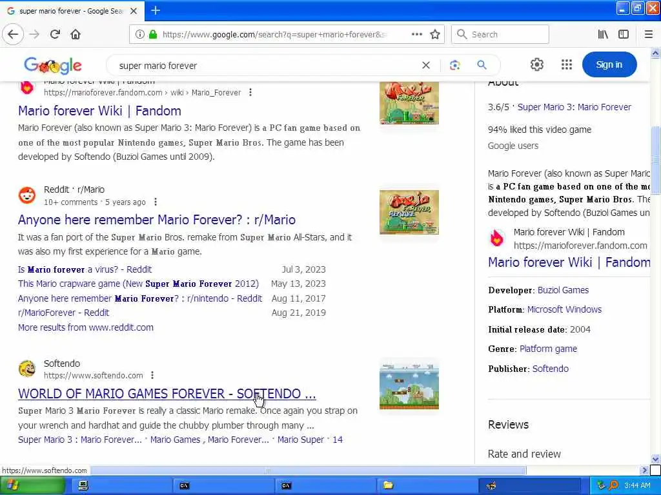Open the Reddit result thumbnail image

[x=409, y=212]
